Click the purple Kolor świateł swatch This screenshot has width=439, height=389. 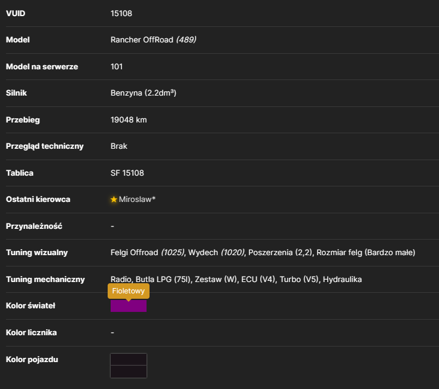pos(129,306)
